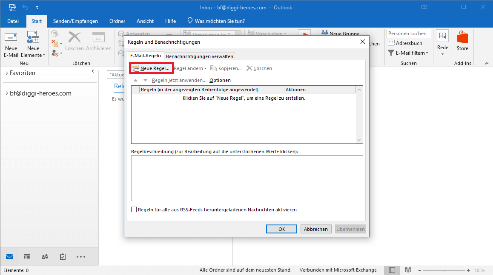Click the ribbon display options icon
Screen dimensions: 493x275
click(424, 7)
